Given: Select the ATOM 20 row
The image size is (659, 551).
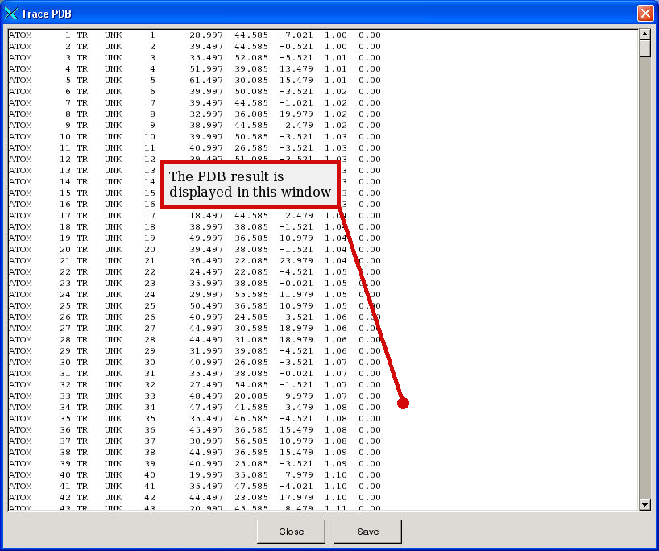Looking at the screenshot, I should [193, 250].
